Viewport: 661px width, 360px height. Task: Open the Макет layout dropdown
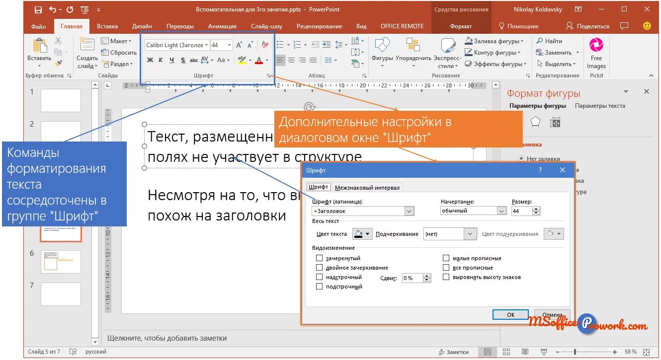(116, 41)
